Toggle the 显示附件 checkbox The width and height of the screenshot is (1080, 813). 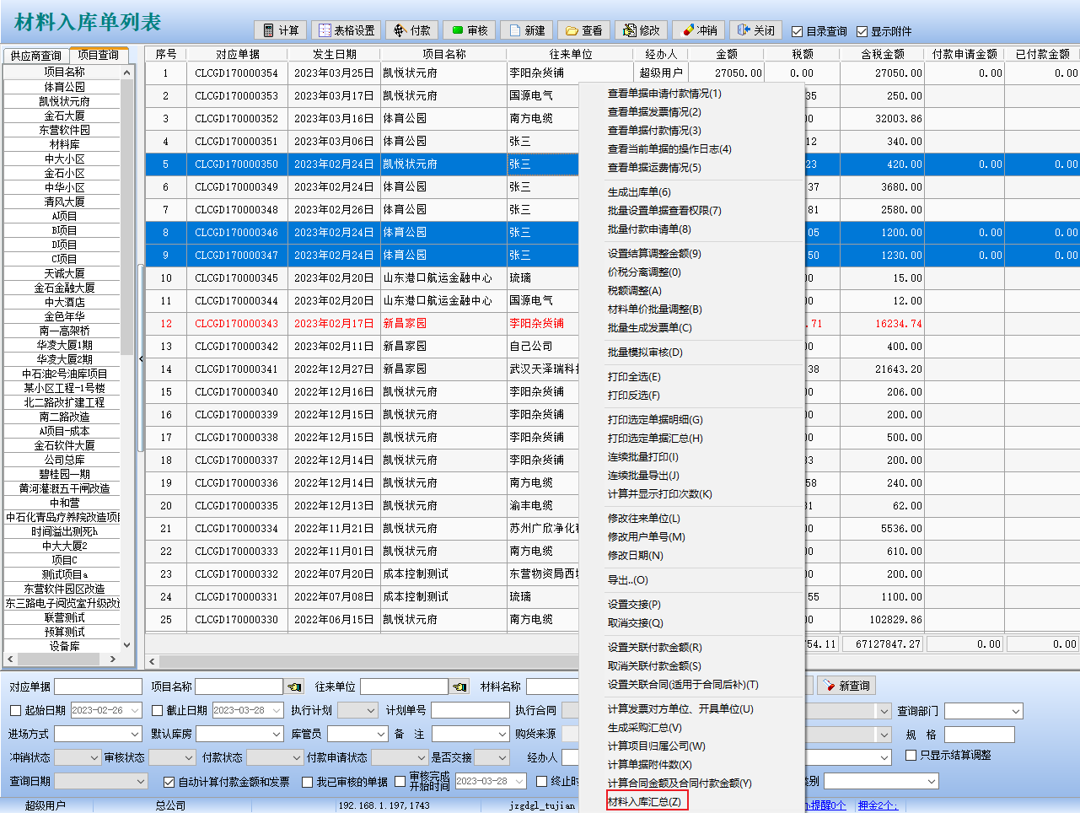(862, 32)
